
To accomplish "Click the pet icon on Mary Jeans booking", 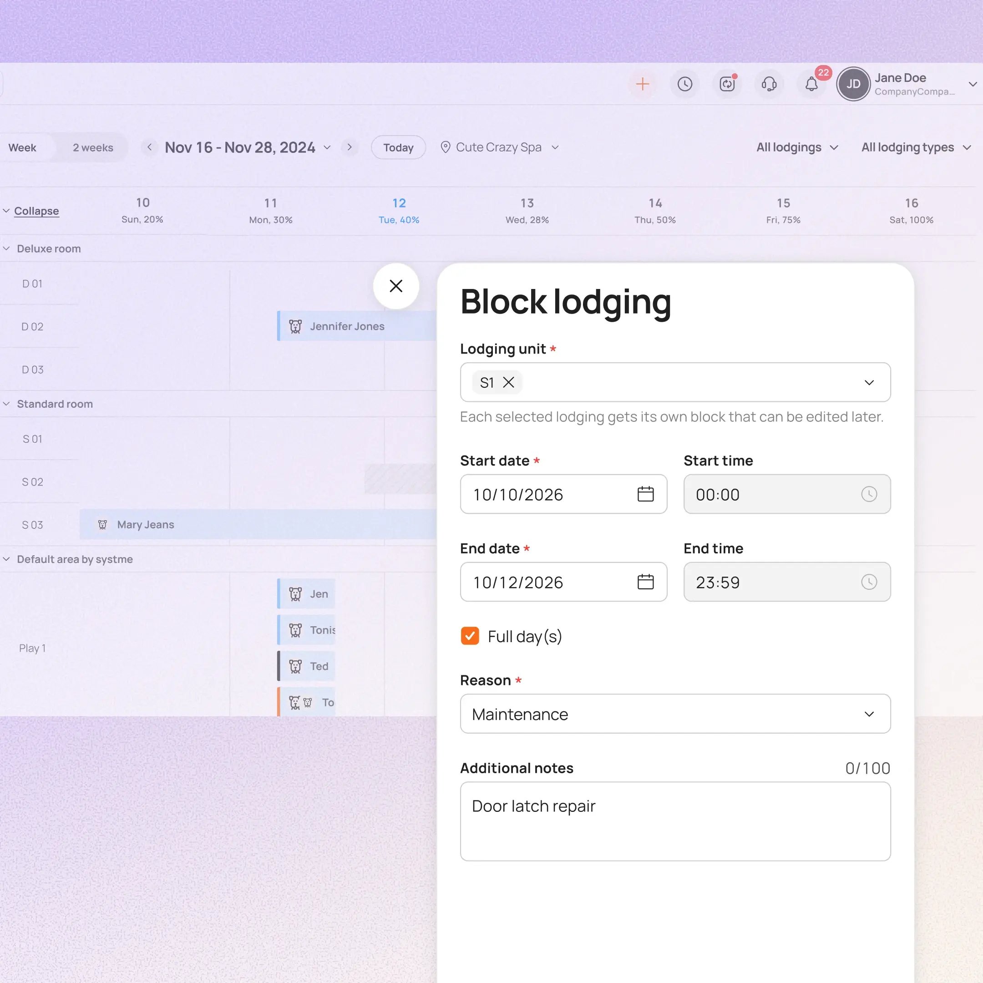I will [102, 525].
